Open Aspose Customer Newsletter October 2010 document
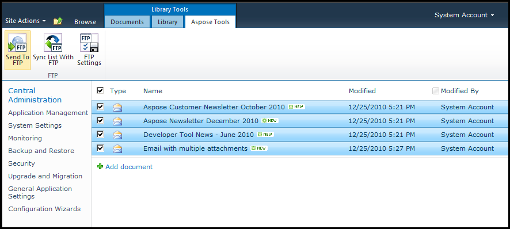This screenshot has height=229, width=510. click(x=214, y=107)
